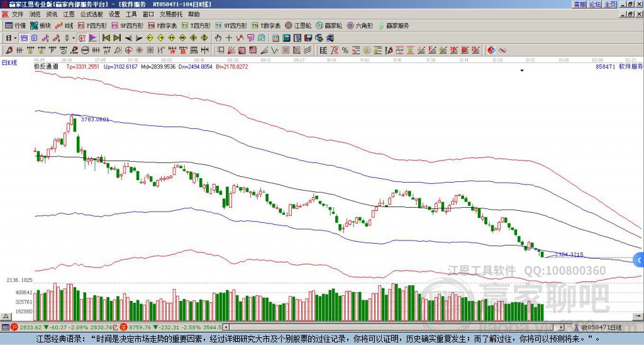Open the 资讯 menu
644x345 pixels.
(52, 14)
